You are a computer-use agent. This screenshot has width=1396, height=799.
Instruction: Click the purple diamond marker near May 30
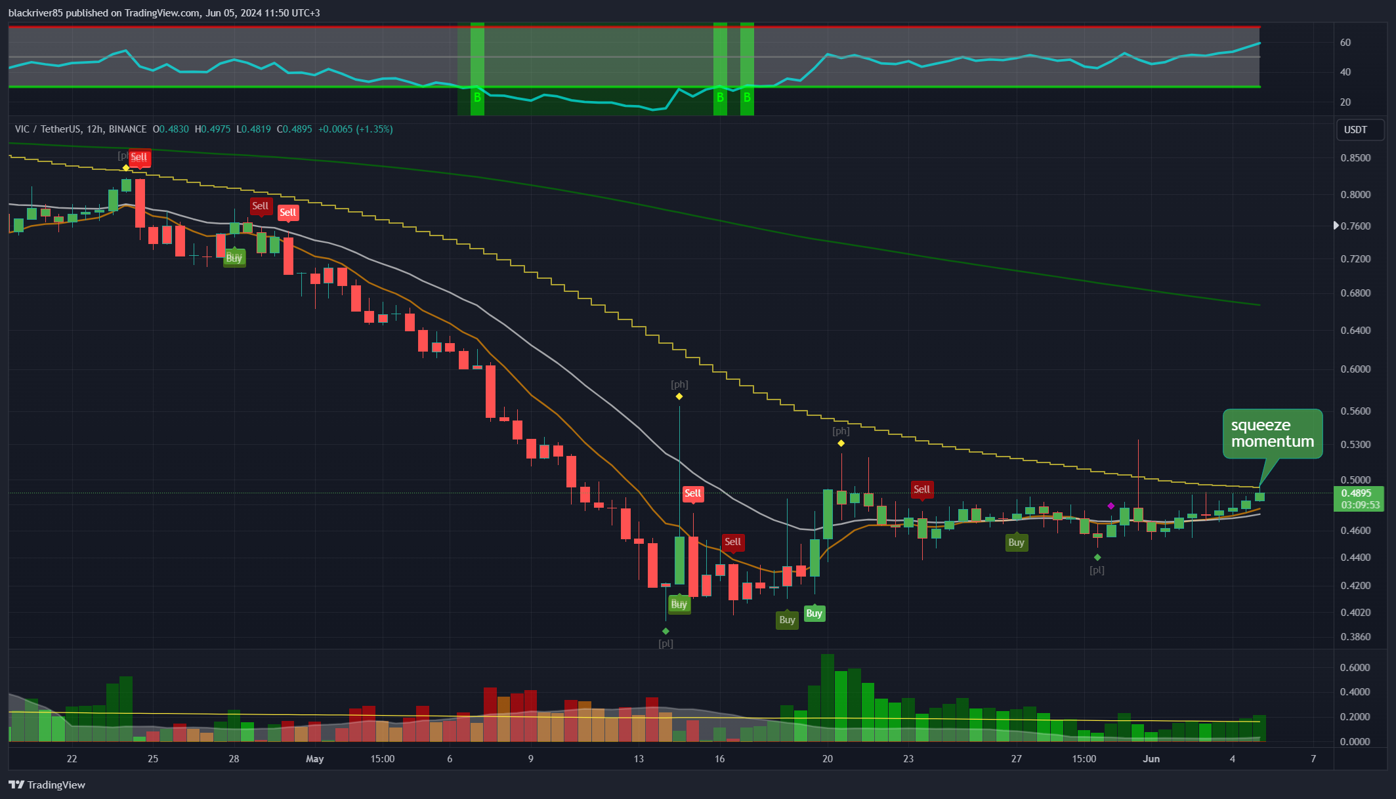pyautogui.click(x=1110, y=506)
